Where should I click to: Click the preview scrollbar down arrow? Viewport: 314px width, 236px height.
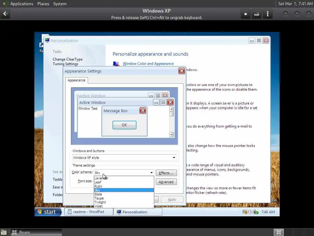pyautogui.click(x=171, y=135)
